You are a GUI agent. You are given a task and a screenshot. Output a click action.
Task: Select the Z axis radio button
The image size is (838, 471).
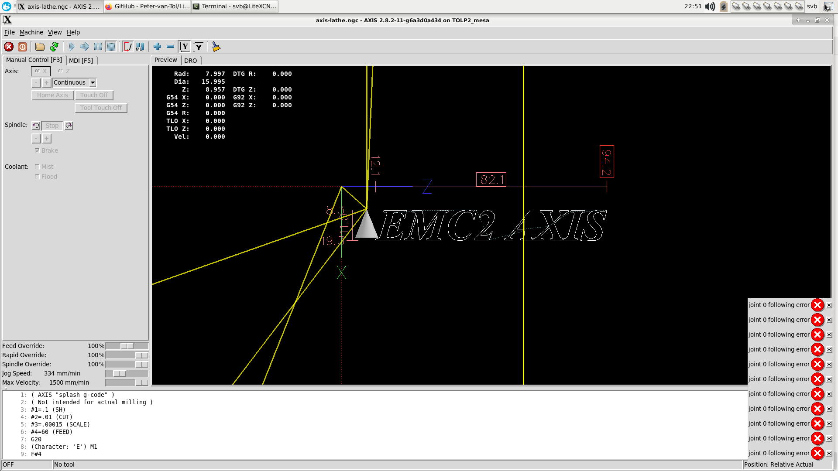coord(64,71)
